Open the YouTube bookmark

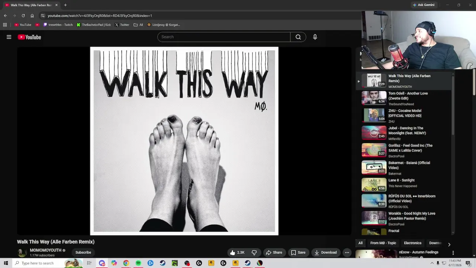click(x=23, y=25)
